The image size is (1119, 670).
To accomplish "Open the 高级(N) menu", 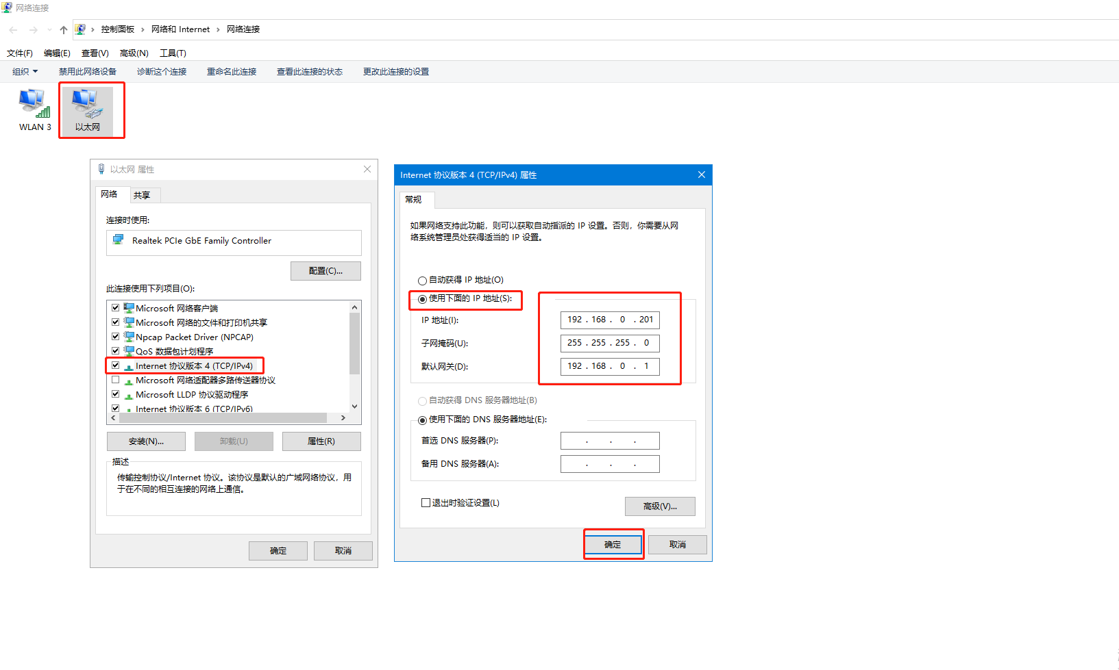I will click(x=134, y=53).
